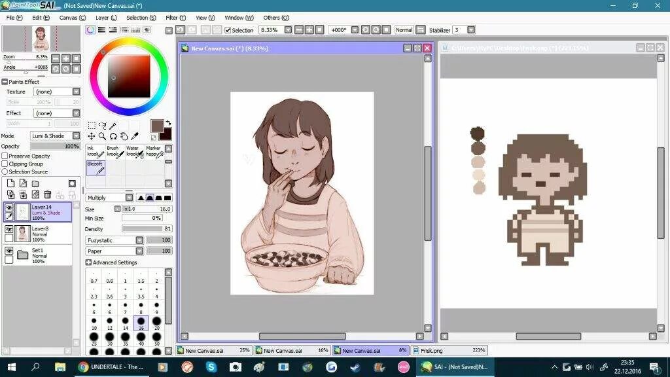The height and width of the screenshot is (377, 670).
Task: Click the undo arrow in the toolbar
Action: (x=181, y=30)
